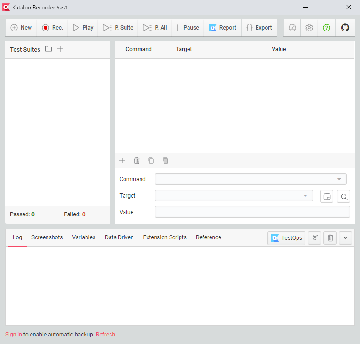
Task: Click the New test case button
Action: coord(21,28)
